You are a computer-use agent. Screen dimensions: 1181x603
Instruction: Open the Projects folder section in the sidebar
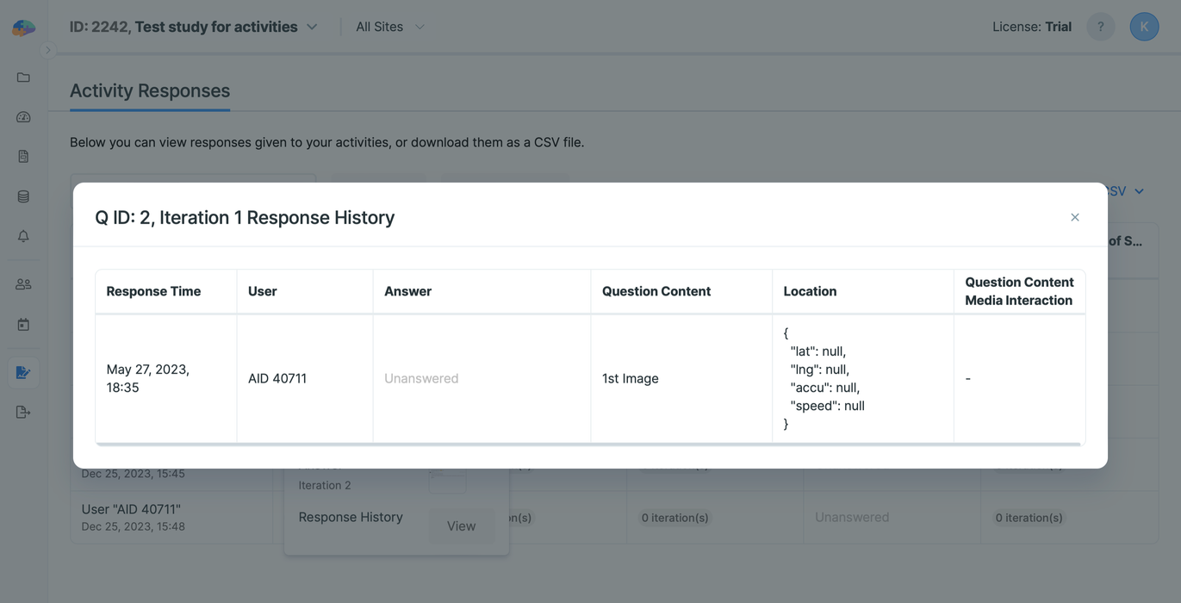coord(22,77)
